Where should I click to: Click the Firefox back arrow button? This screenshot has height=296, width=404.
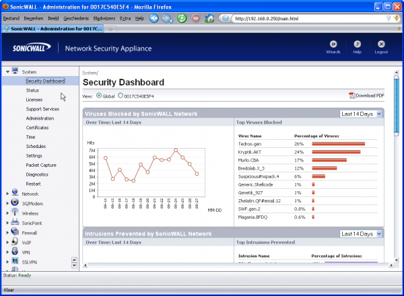(154, 18)
